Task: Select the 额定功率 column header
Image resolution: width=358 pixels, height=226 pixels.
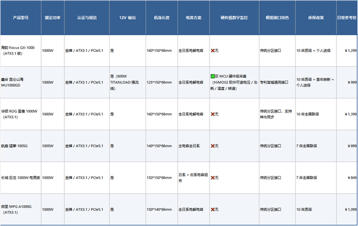Action: pyautogui.click(x=53, y=17)
